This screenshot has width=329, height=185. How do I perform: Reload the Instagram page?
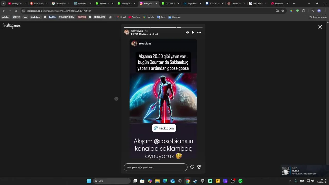(16, 11)
